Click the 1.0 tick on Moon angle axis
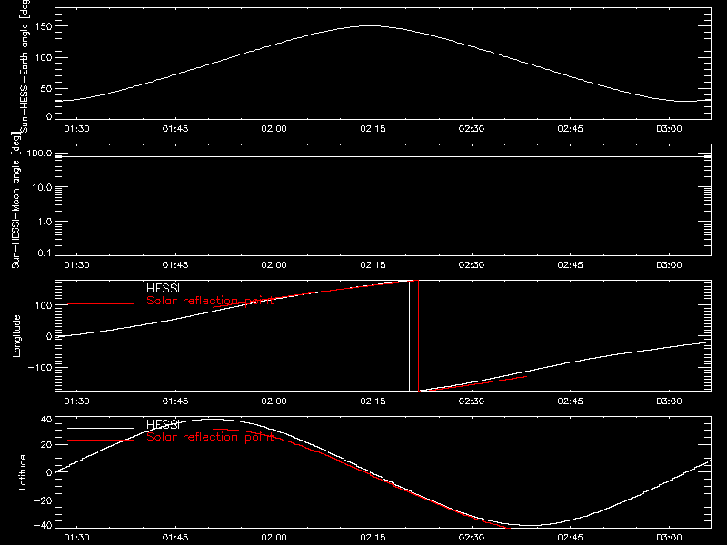 [45, 222]
